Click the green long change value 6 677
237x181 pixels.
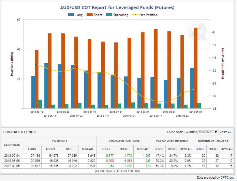point(110,156)
